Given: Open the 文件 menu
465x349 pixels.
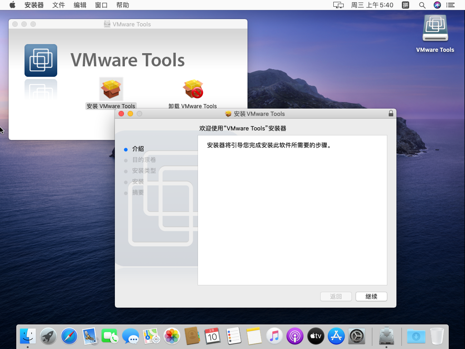Looking at the screenshot, I should pyautogui.click(x=59, y=5).
